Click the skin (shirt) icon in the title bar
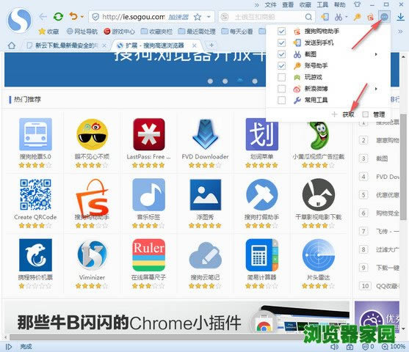409x352 pixels. point(357,4)
